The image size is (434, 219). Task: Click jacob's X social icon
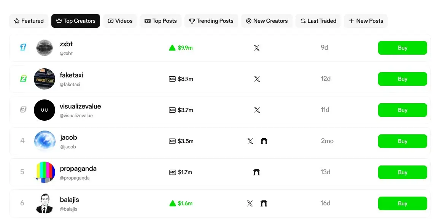pos(250,141)
